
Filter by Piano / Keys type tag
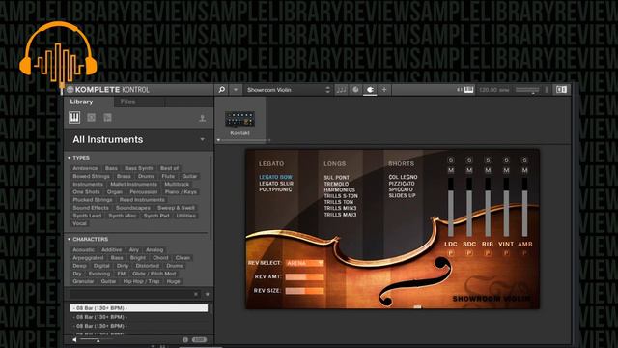181,192
